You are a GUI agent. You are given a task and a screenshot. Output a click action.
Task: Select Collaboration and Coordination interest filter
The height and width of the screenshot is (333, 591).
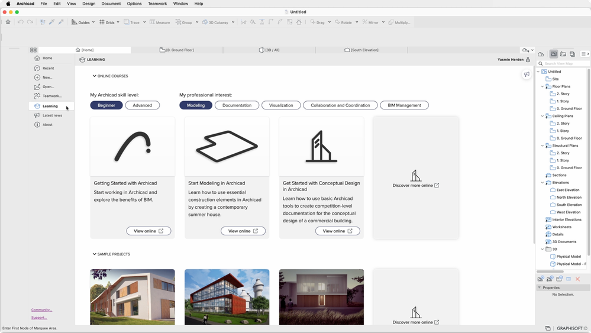pyautogui.click(x=340, y=105)
